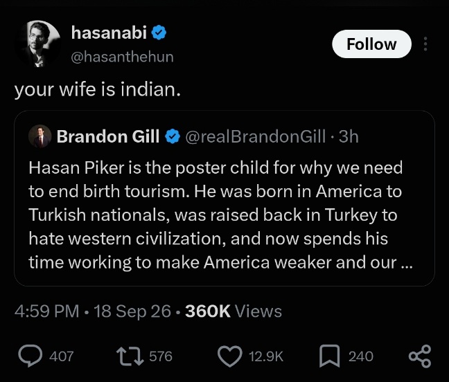Open hasanabi's profile picture
Viewport: 449px width, 382px height.
[x=38, y=44]
